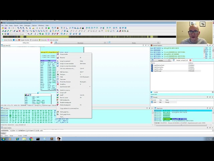Click the media player taskbar icon
The image size is (214, 161).
point(10,139)
